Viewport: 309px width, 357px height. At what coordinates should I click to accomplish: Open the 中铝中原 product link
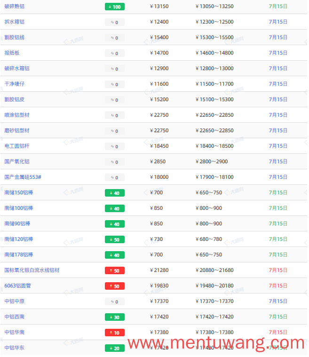click(x=15, y=301)
